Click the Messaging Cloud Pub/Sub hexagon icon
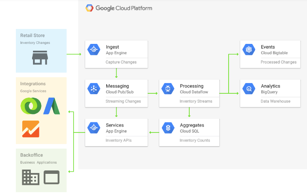Screen dimensions: 307x196 coord(94,89)
